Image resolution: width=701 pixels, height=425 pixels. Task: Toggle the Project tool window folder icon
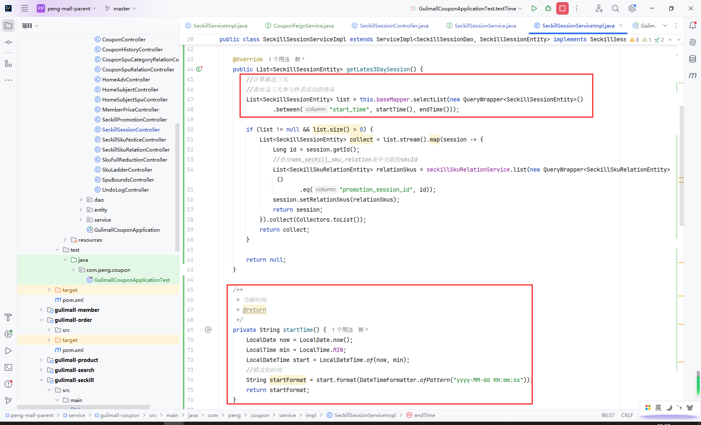8,25
